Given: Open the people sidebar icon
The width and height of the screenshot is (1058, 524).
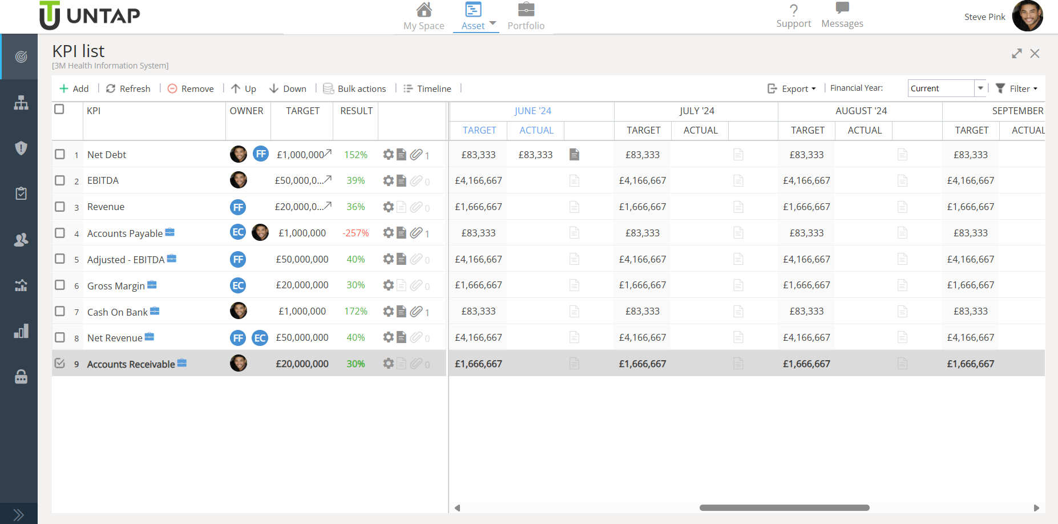Looking at the screenshot, I should tap(21, 240).
